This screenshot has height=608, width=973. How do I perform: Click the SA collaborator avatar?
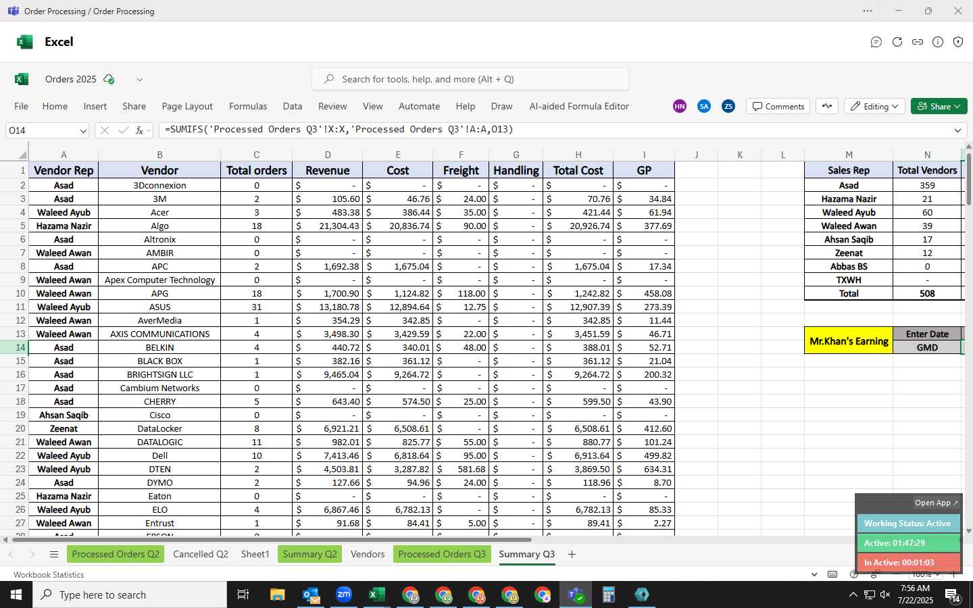pyautogui.click(x=704, y=106)
